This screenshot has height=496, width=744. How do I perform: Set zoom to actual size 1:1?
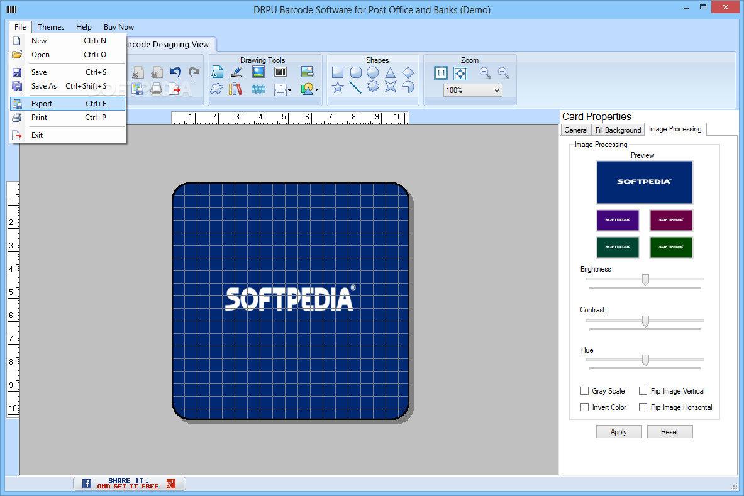tap(441, 73)
